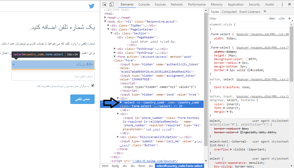Select form in breadcrumb bar
This screenshot has height=168, width=294.
[142, 166]
